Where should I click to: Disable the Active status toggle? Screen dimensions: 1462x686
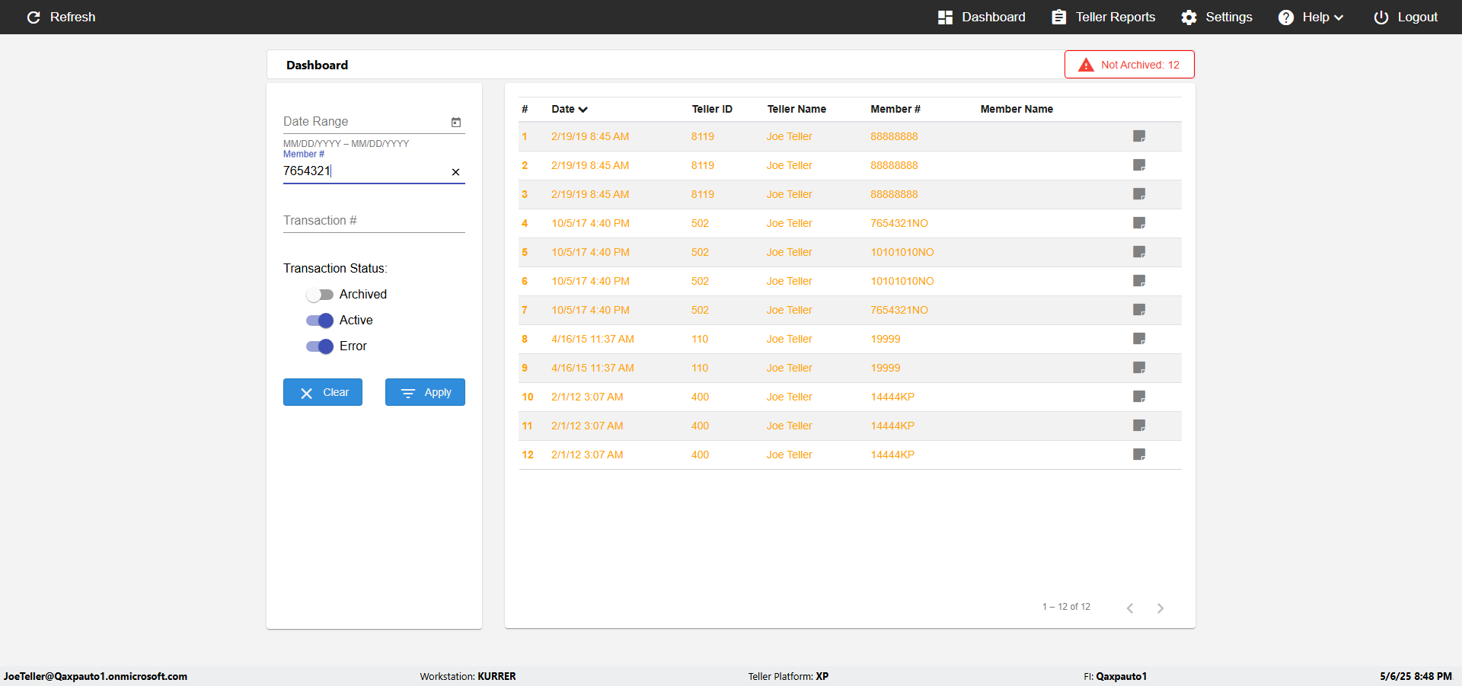320,321
